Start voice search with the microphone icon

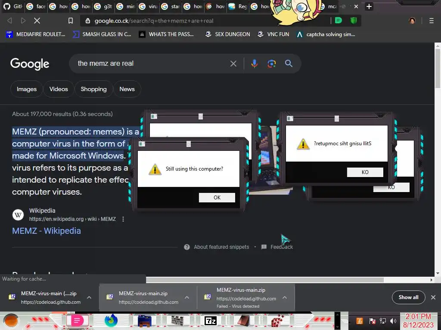tap(254, 64)
